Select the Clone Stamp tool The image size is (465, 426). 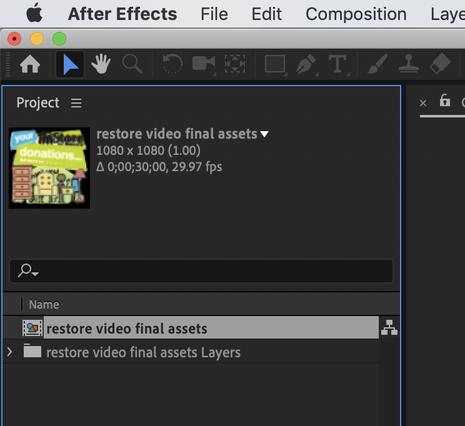[x=409, y=64]
